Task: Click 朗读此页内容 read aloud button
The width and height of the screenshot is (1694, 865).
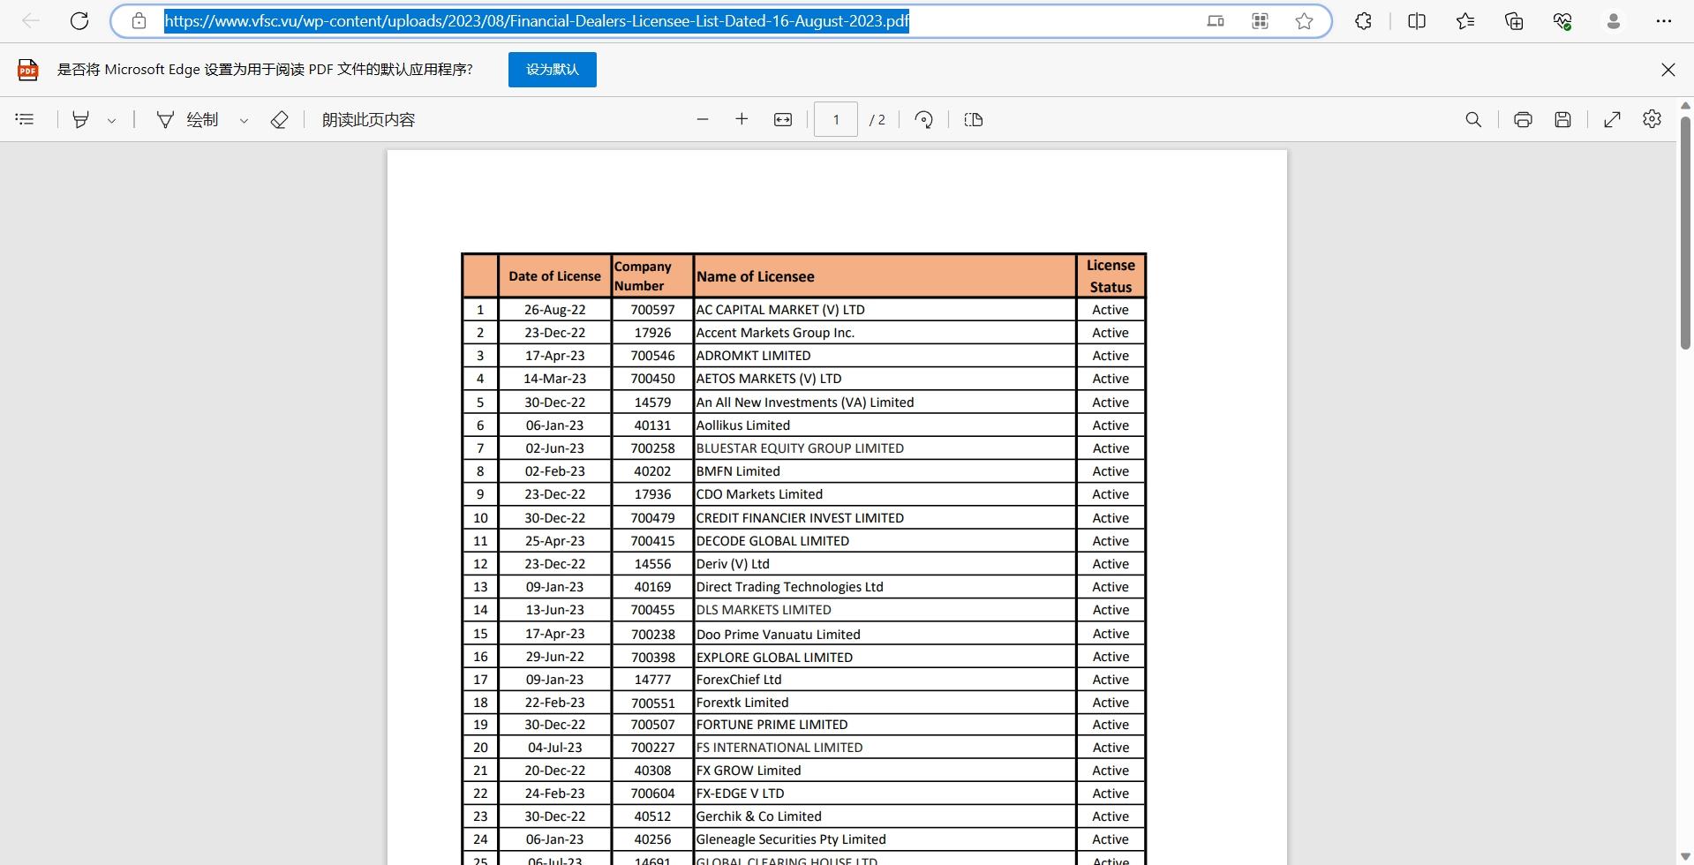Action: point(368,119)
